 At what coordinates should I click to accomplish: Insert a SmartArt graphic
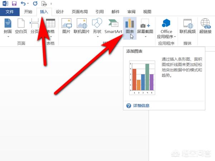(113, 26)
